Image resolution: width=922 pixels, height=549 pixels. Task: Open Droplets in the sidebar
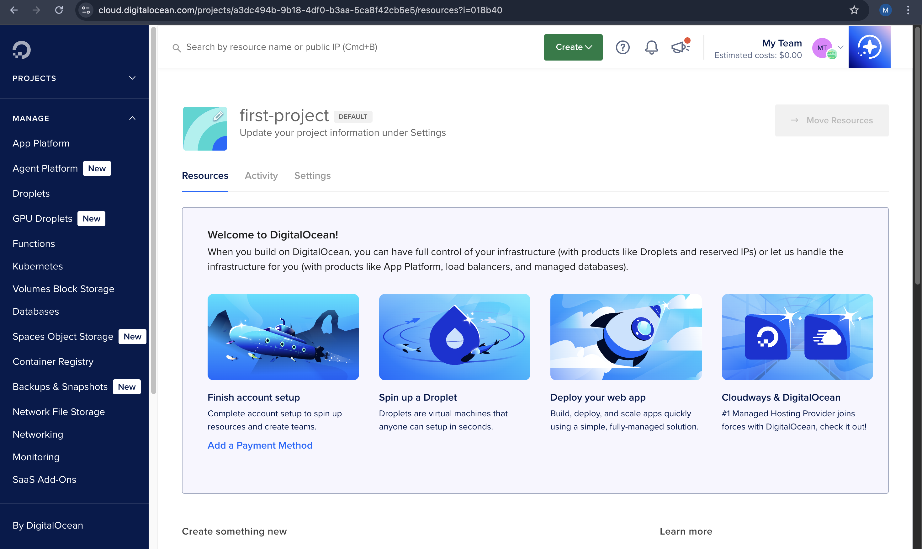click(31, 194)
